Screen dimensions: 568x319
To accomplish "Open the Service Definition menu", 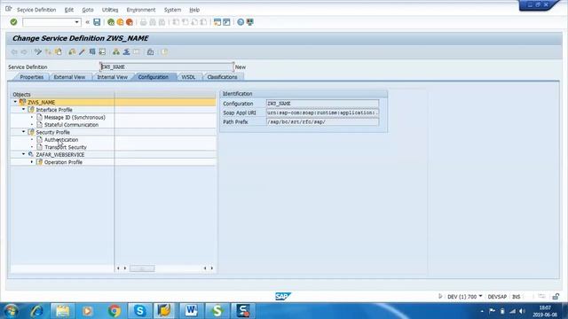I will (x=36, y=10).
